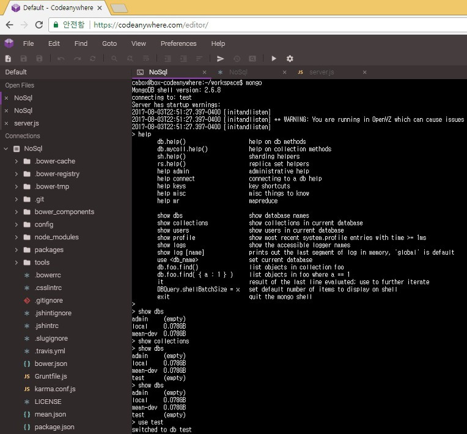Open .jshintignore file in tree
Image resolution: width=467 pixels, height=434 pixels.
pyautogui.click(x=53, y=313)
